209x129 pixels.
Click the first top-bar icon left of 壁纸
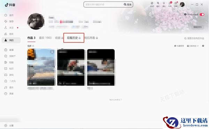(x=152, y=4)
